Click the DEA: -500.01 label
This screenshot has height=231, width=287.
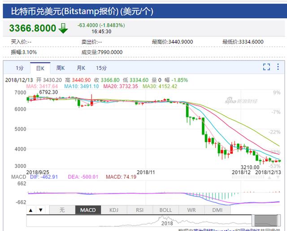pos(83,177)
